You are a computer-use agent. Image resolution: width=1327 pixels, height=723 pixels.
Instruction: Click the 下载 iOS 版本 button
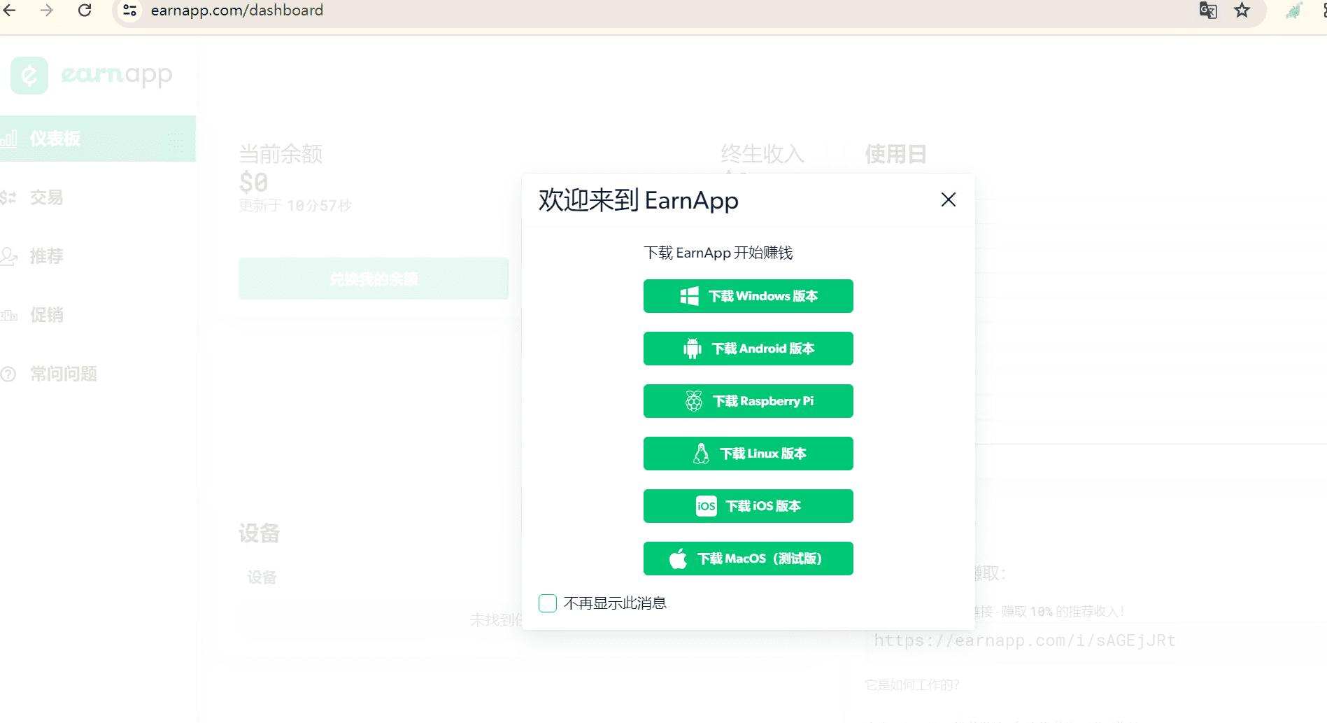click(748, 506)
